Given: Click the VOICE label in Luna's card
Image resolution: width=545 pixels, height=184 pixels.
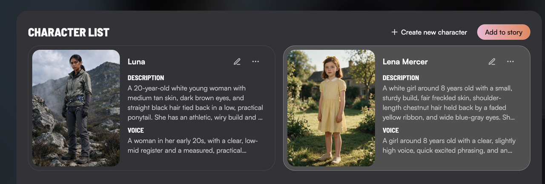Looking at the screenshot, I should (x=136, y=130).
